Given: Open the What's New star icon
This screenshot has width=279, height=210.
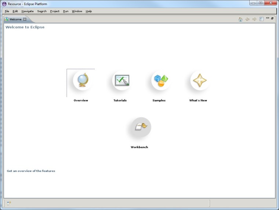Looking at the screenshot, I should click(x=200, y=80).
